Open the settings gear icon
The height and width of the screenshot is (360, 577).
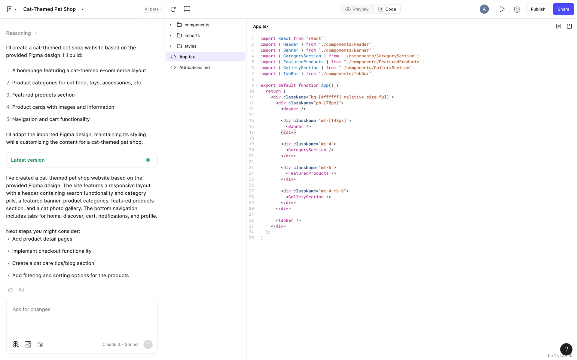(x=517, y=9)
